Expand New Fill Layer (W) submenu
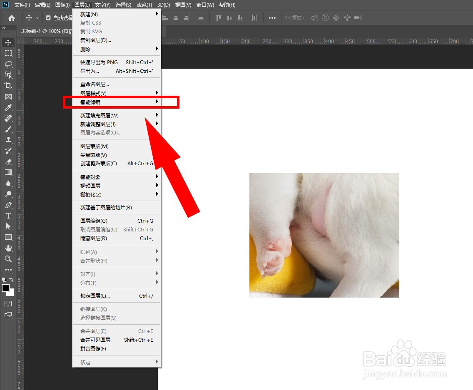Image resolution: width=473 pixels, height=390 pixels. click(x=117, y=115)
